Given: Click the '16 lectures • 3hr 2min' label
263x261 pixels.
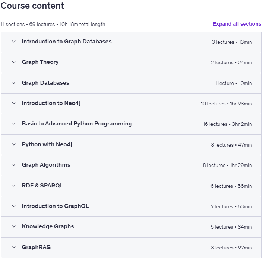Looking at the screenshot, I should coord(227,124).
